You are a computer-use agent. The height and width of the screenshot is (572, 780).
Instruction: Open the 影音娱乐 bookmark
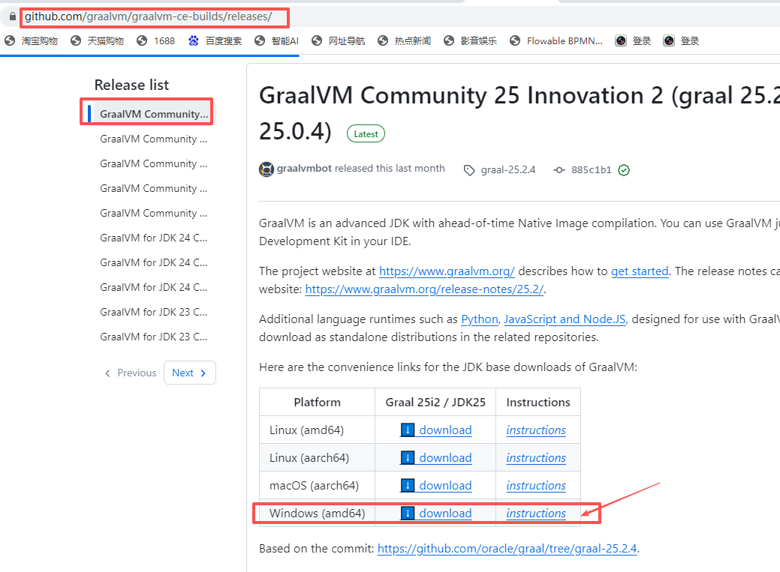(471, 40)
